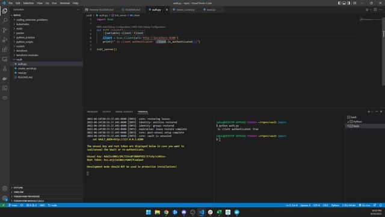Image resolution: width=385 pixels, height=217 pixels.
Task: Expand the coding_interview_problems folder
Action: [x=32, y=20]
